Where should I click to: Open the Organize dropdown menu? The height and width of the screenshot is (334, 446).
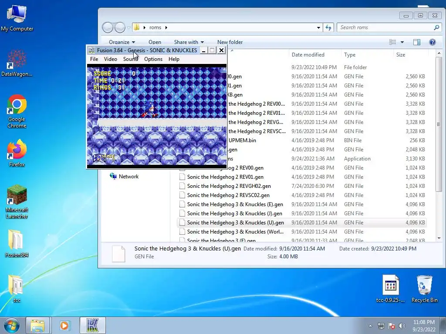click(122, 42)
